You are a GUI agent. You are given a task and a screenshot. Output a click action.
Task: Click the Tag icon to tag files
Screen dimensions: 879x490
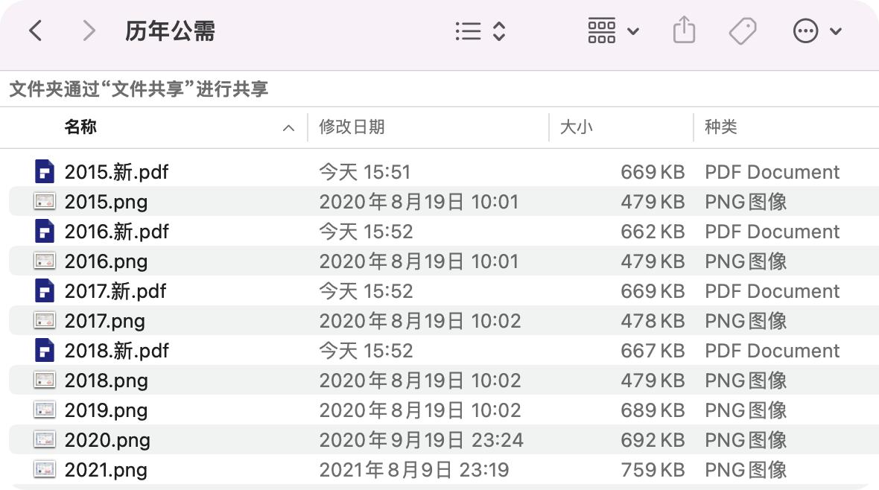pos(743,31)
